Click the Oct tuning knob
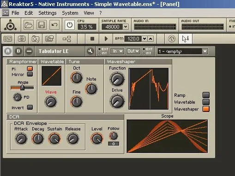Screen dimensions: 235x176 (x=77, y=78)
